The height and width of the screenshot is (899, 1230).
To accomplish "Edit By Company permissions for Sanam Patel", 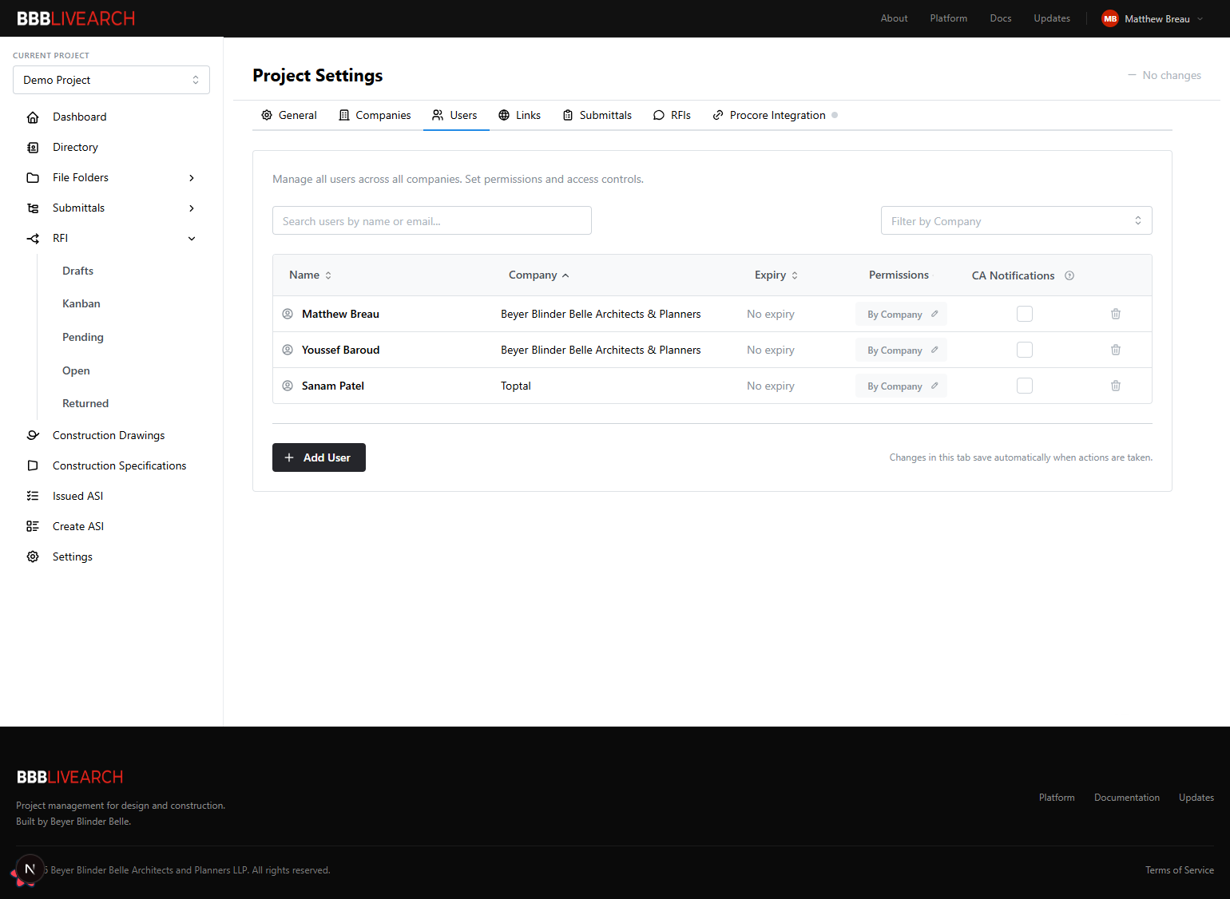I will tap(901, 386).
